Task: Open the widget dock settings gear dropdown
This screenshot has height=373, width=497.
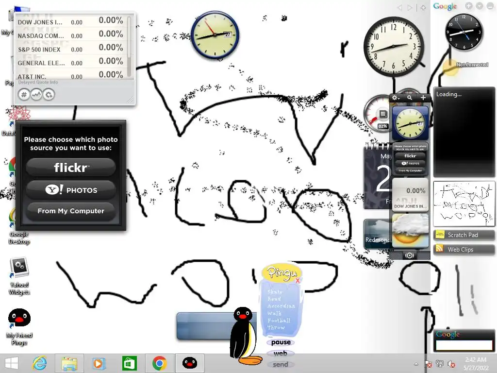Action: pos(396,98)
